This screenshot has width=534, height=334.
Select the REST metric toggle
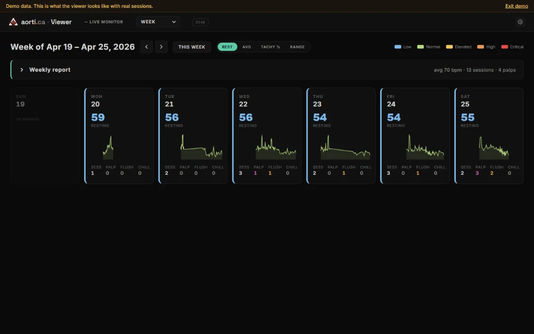coord(227,47)
